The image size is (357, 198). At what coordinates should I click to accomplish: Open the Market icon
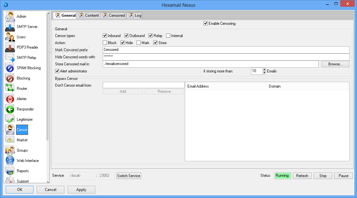click(x=10, y=140)
